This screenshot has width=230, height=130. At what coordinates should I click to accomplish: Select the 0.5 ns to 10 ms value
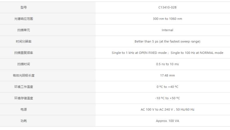167,64
